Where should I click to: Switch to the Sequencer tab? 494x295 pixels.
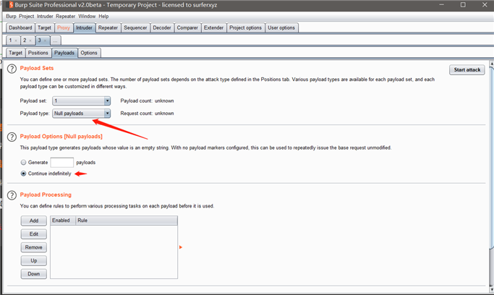pos(135,27)
